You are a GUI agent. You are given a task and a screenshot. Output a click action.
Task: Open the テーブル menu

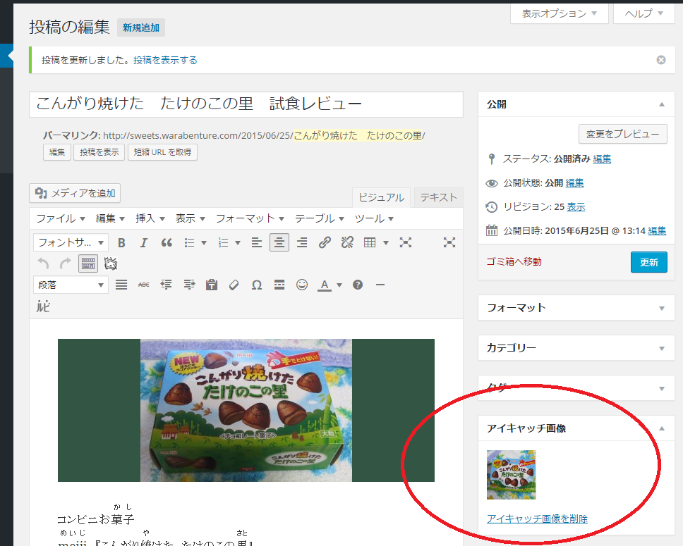(x=320, y=218)
